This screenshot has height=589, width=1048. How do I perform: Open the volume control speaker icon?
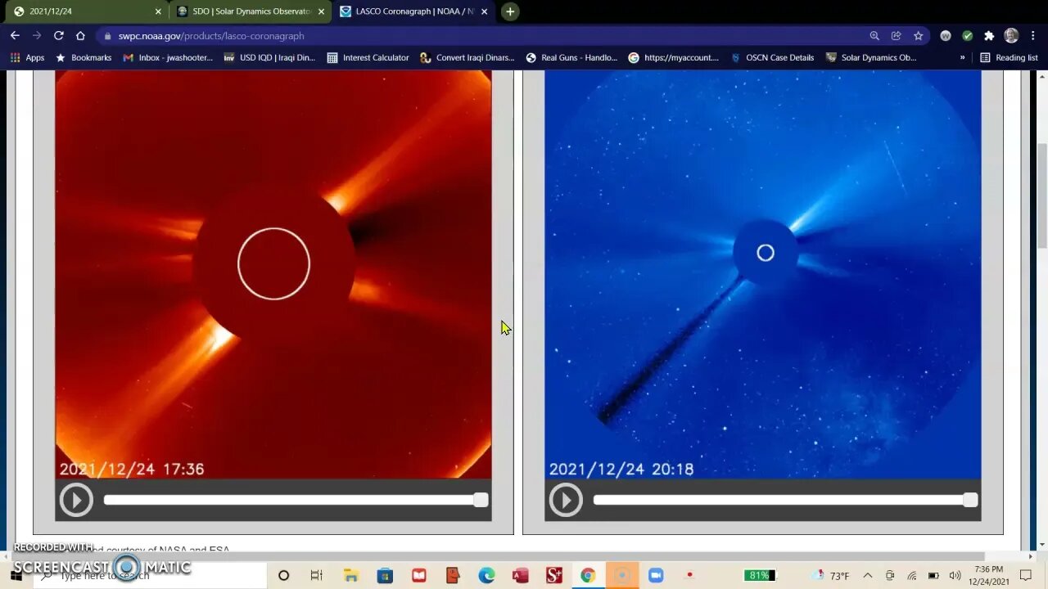[x=955, y=576]
